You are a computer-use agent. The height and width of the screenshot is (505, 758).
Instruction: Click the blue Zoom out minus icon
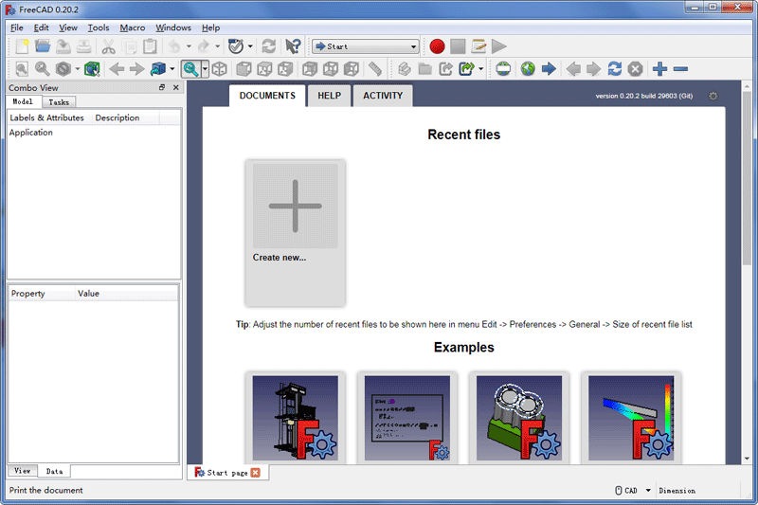[x=680, y=69]
